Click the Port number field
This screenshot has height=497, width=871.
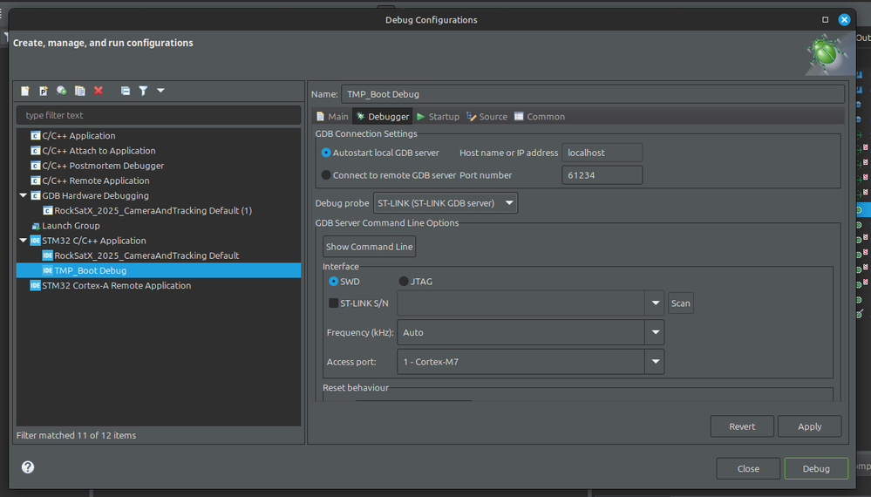pyautogui.click(x=602, y=175)
